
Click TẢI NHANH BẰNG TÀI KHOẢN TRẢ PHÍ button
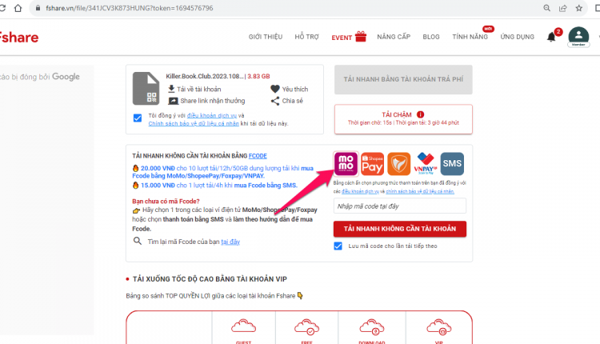coord(403,79)
